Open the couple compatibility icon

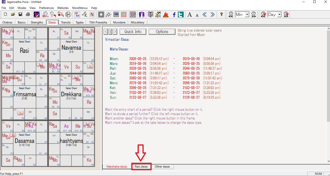pos(142,14)
